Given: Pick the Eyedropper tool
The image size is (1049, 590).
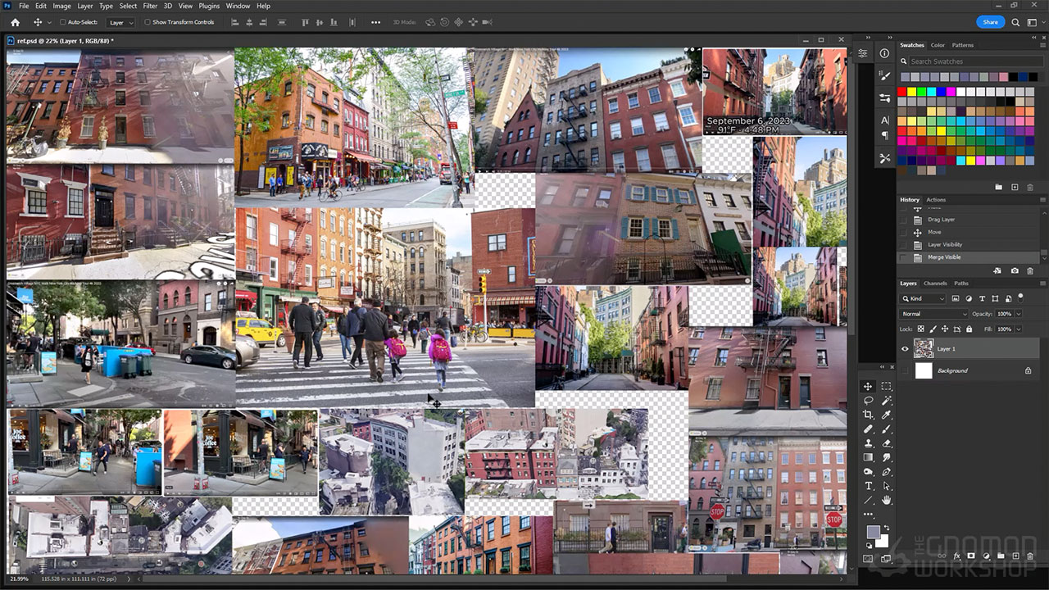Looking at the screenshot, I should 886,415.
